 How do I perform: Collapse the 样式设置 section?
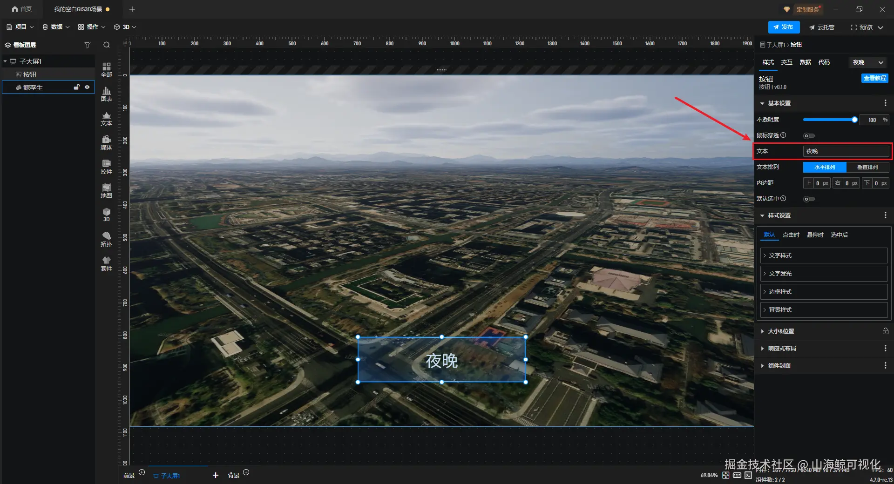(x=762, y=215)
